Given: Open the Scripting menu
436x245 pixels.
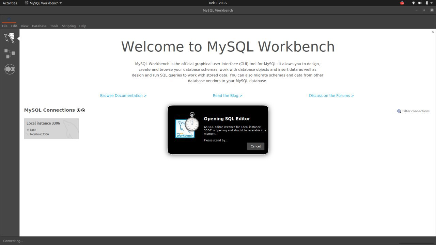Looking at the screenshot, I should click(69, 26).
